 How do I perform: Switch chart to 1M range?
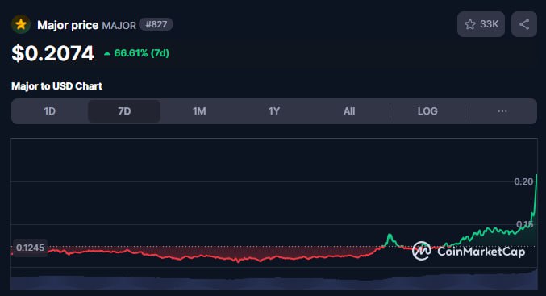coord(199,111)
